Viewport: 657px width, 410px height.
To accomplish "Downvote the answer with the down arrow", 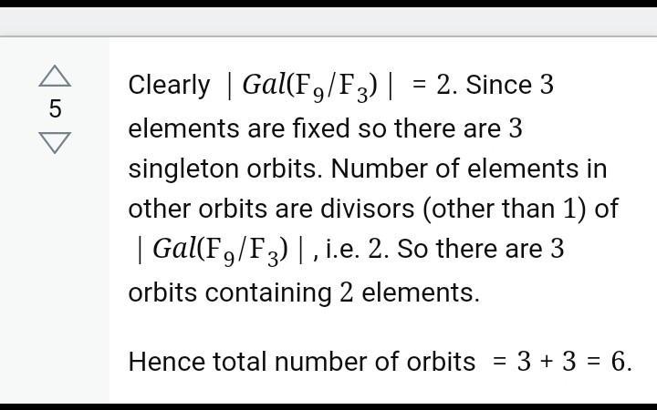I will 55,142.
